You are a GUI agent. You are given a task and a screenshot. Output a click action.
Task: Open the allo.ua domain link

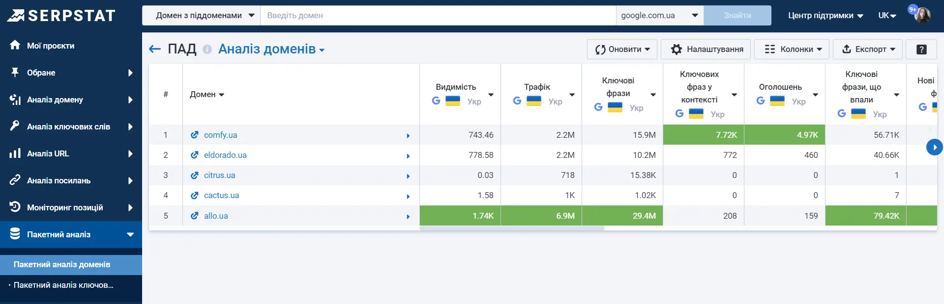(x=216, y=216)
